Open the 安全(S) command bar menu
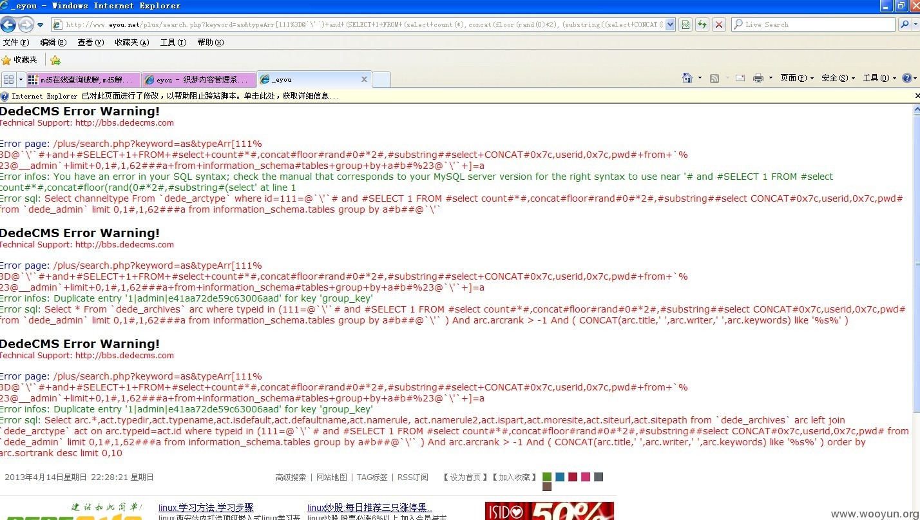 [x=838, y=78]
